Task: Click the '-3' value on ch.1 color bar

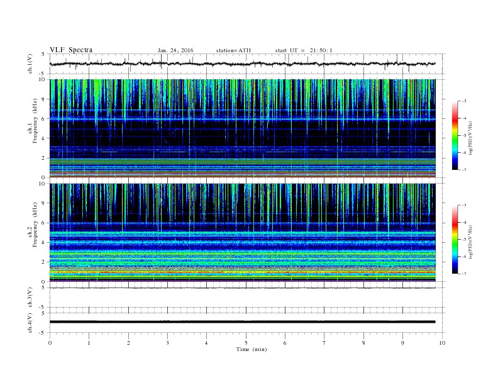Action: (464, 101)
